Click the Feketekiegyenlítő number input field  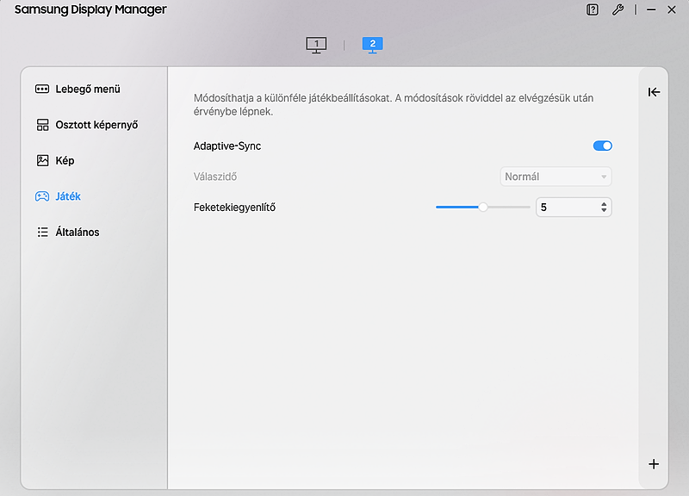[x=566, y=208]
